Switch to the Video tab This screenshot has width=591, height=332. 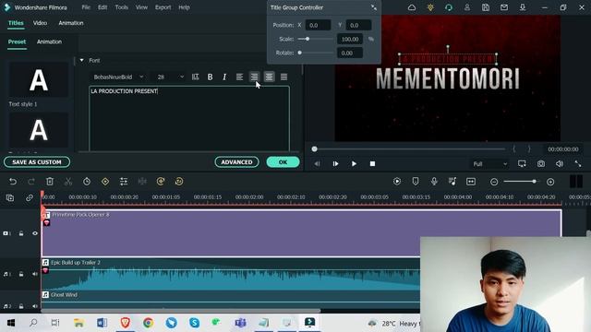pyautogui.click(x=40, y=23)
